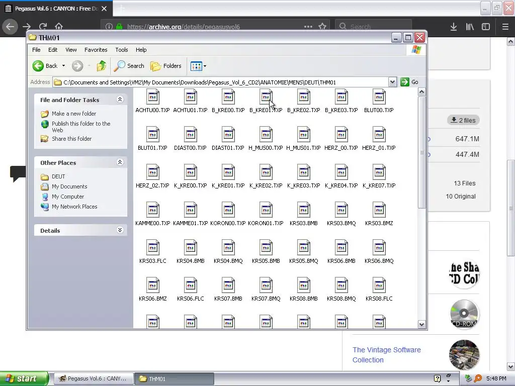Click the Windows Start button
Screen dimensions: 515x386
(x=24, y=378)
